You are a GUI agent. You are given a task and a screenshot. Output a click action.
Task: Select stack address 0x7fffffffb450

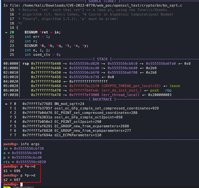point(46,72)
